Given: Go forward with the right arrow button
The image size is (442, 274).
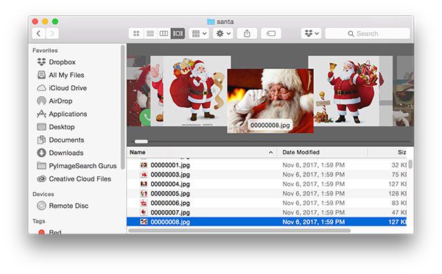Looking at the screenshot, I should pyautogui.click(x=52, y=34).
